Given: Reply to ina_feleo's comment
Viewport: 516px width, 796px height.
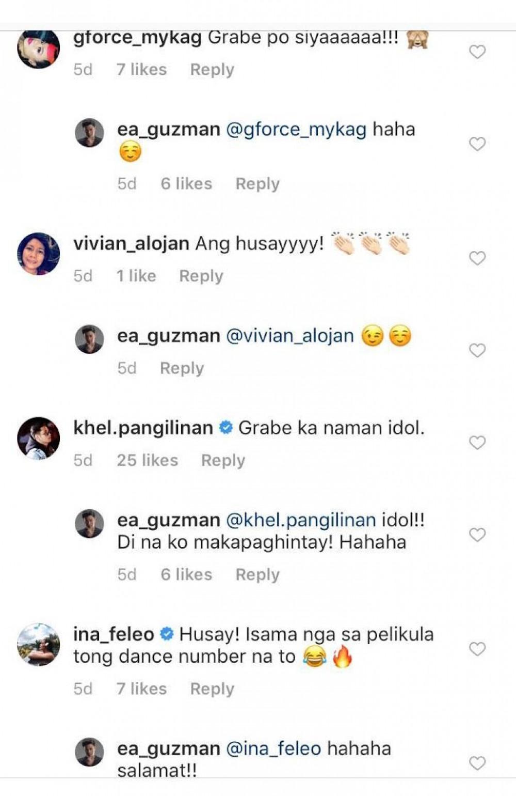Looking at the screenshot, I should (x=212, y=689).
